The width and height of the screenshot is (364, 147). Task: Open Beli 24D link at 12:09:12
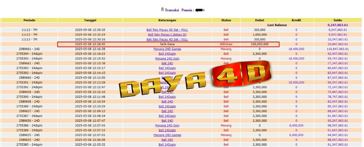[x=167, y=111]
